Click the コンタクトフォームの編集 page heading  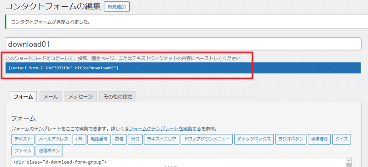[53, 6]
